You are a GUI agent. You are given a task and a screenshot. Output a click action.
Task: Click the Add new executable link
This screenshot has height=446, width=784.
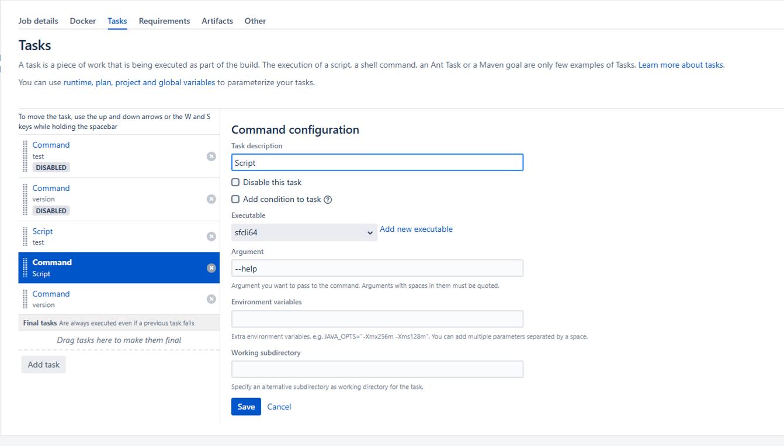(416, 229)
